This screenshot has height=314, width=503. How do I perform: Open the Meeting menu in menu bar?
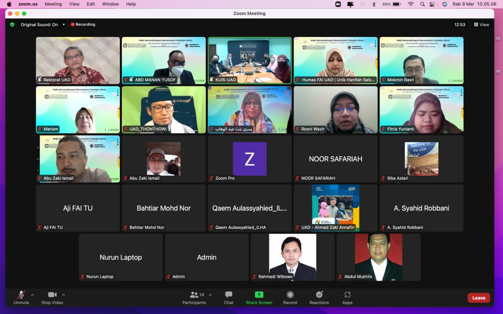point(53,4)
